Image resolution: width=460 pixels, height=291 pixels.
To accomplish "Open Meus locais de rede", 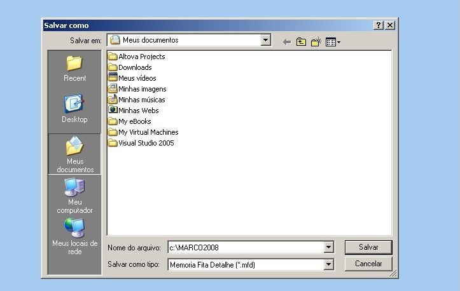I will (74, 236).
